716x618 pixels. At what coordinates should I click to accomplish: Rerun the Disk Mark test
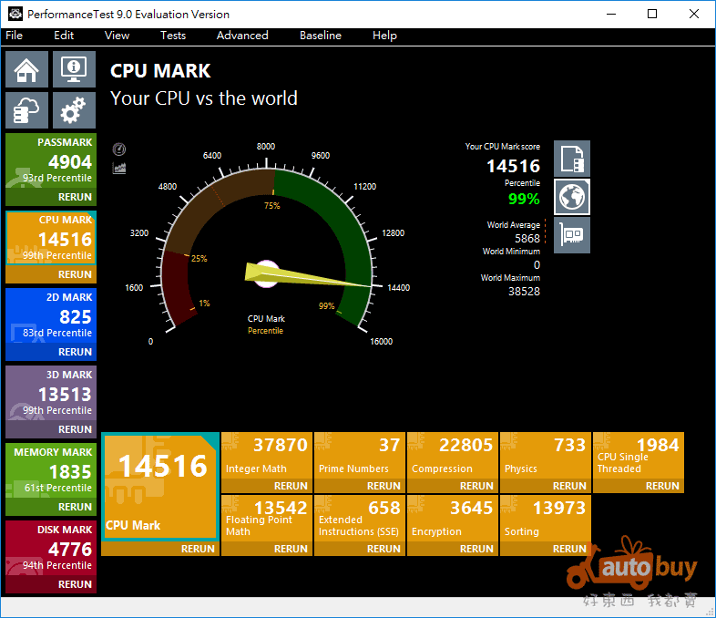pyautogui.click(x=51, y=584)
